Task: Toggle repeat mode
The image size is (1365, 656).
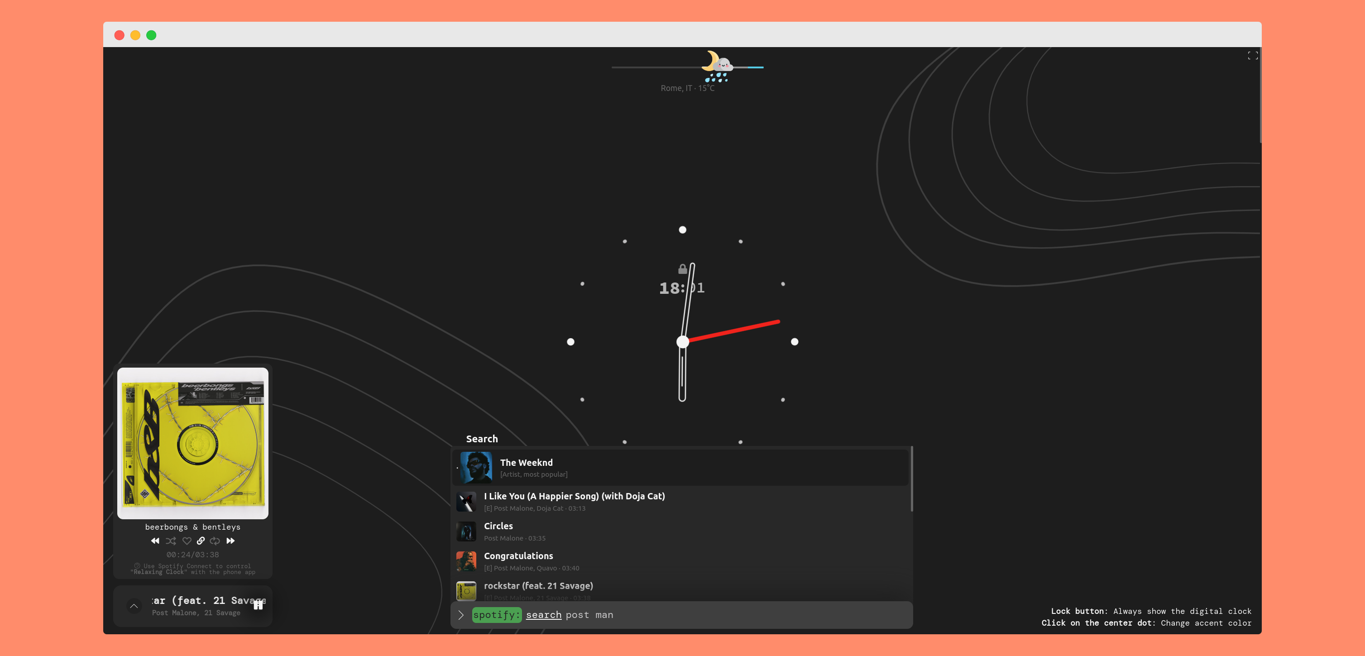Action: pos(215,541)
